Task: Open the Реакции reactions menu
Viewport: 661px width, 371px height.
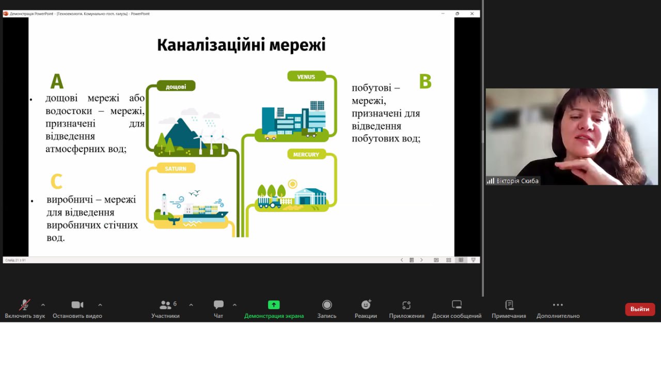Action: pos(366,309)
